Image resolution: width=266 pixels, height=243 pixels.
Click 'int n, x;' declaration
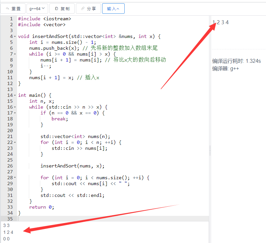point(42,101)
